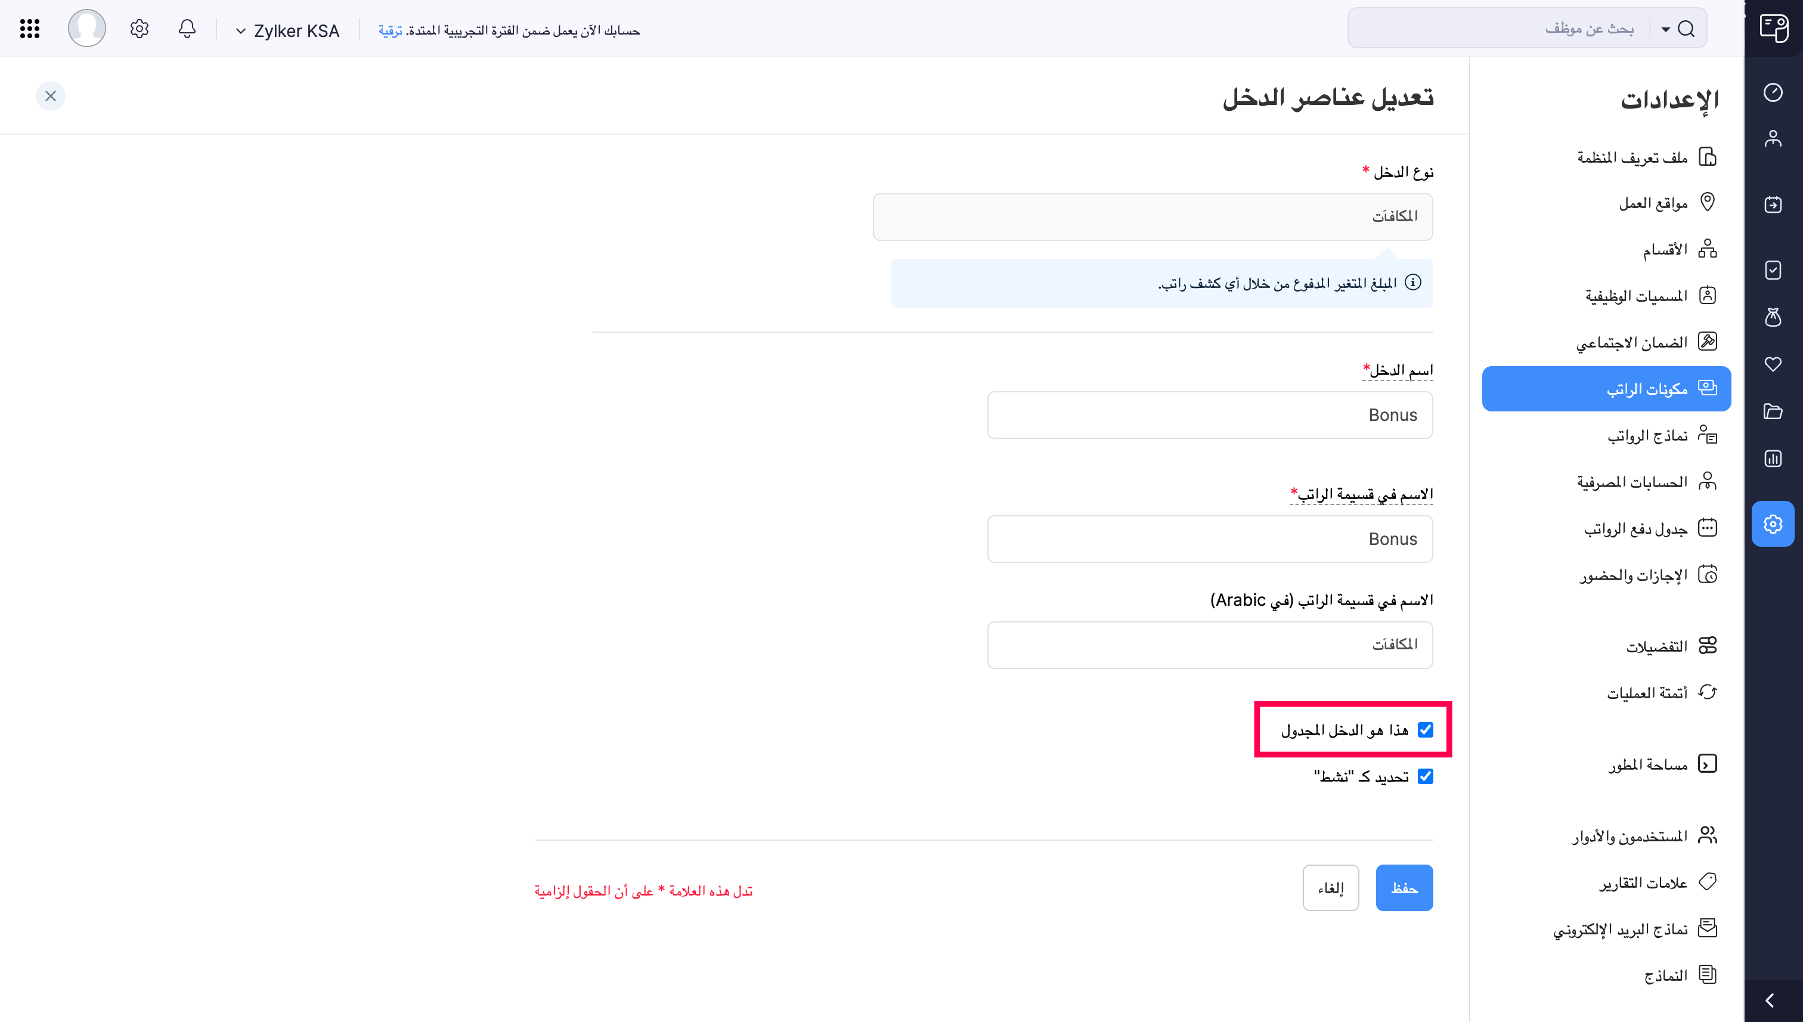Open the apps grid launcher icon
The image size is (1803, 1022).
(29, 29)
